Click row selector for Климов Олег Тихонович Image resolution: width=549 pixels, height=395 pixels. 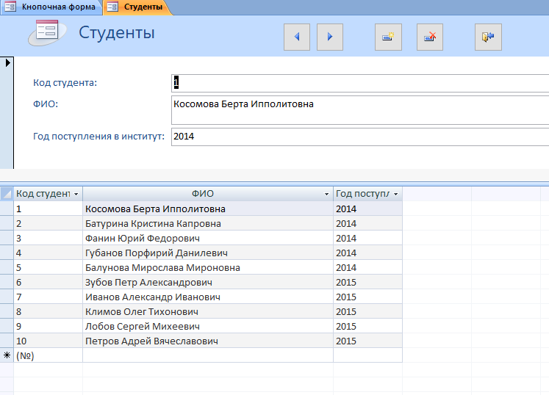pos(7,312)
